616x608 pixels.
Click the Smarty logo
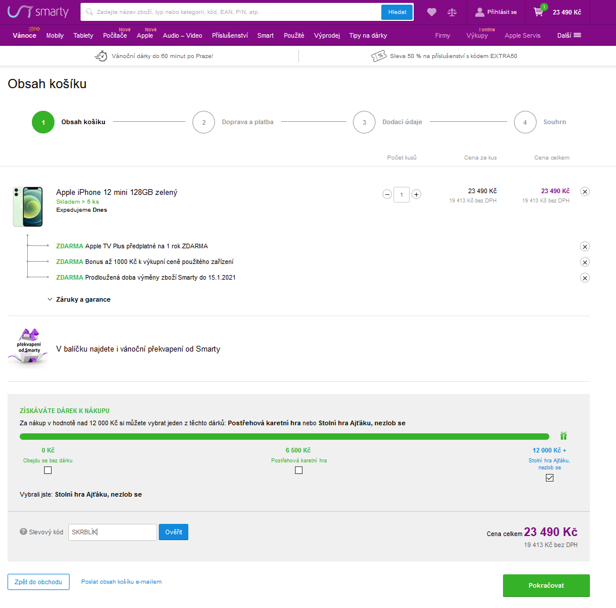(38, 12)
